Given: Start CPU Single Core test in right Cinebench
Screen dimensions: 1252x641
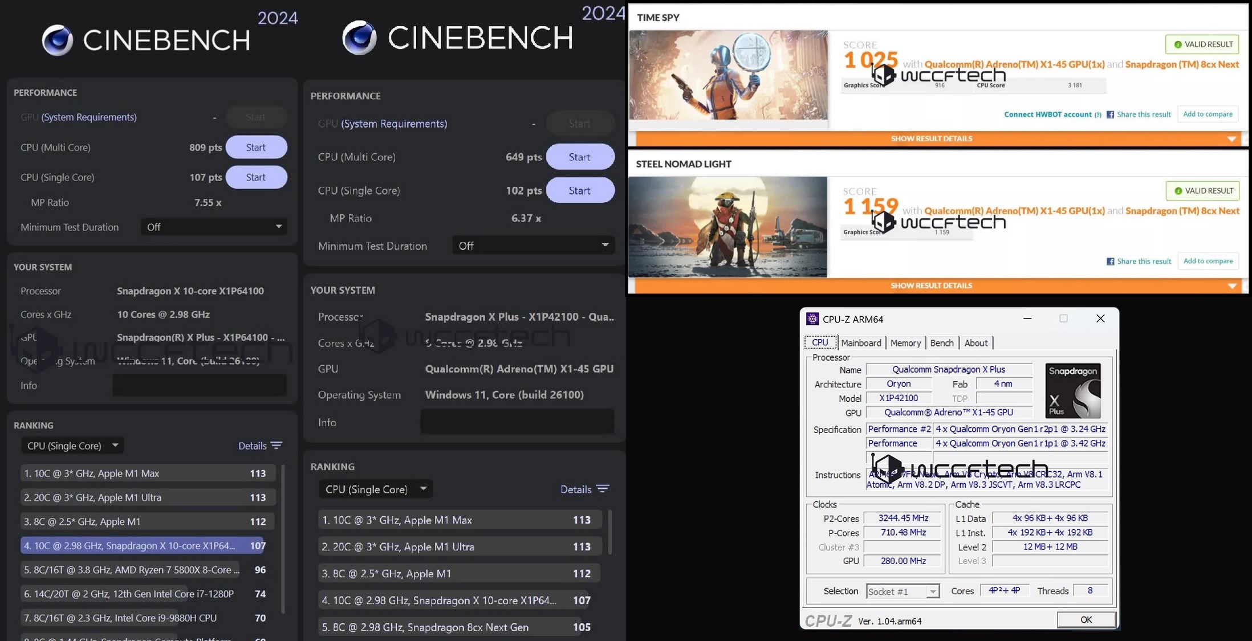Looking at the screenshot, I should click(x=580, y=190).
